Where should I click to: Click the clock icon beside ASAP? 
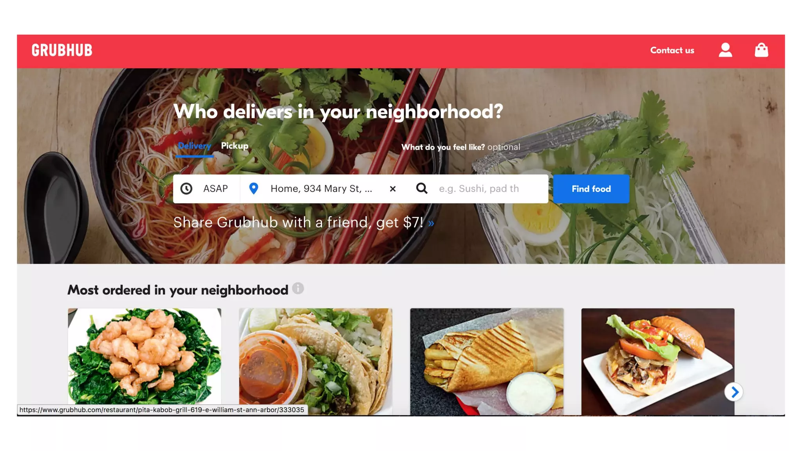pyautogui.click(x=186, y=189)
